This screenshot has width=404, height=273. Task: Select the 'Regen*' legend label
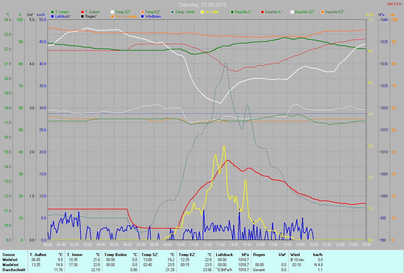91,16
